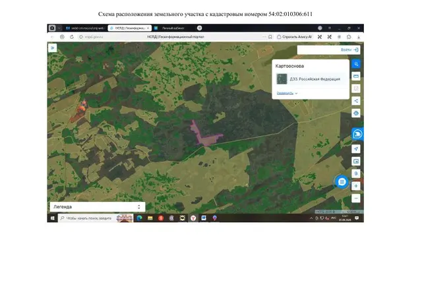
Task: Open the Windows Start menu
Action: [x=53, y=218]
